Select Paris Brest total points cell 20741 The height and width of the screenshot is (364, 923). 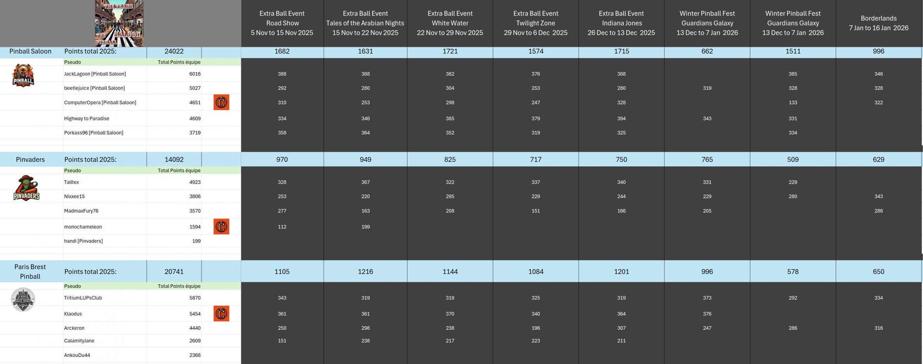point(174,272)
